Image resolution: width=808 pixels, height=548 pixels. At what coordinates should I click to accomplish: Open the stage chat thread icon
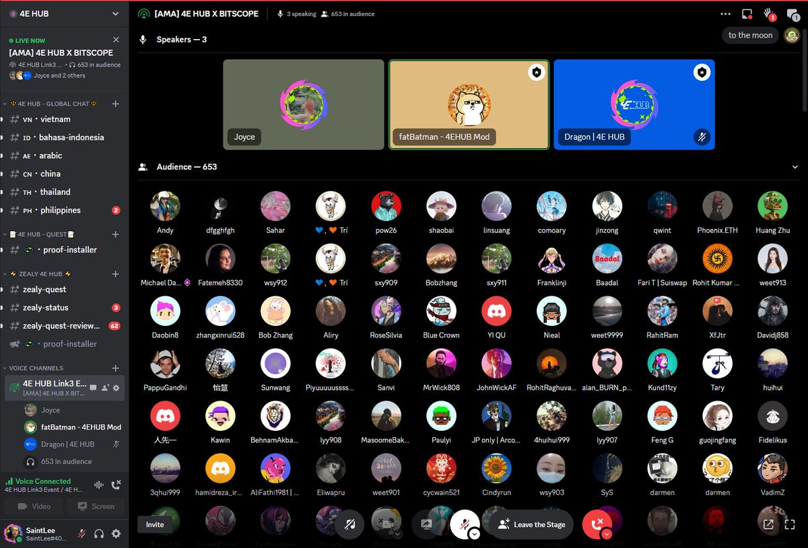click(x=792, y=13)
